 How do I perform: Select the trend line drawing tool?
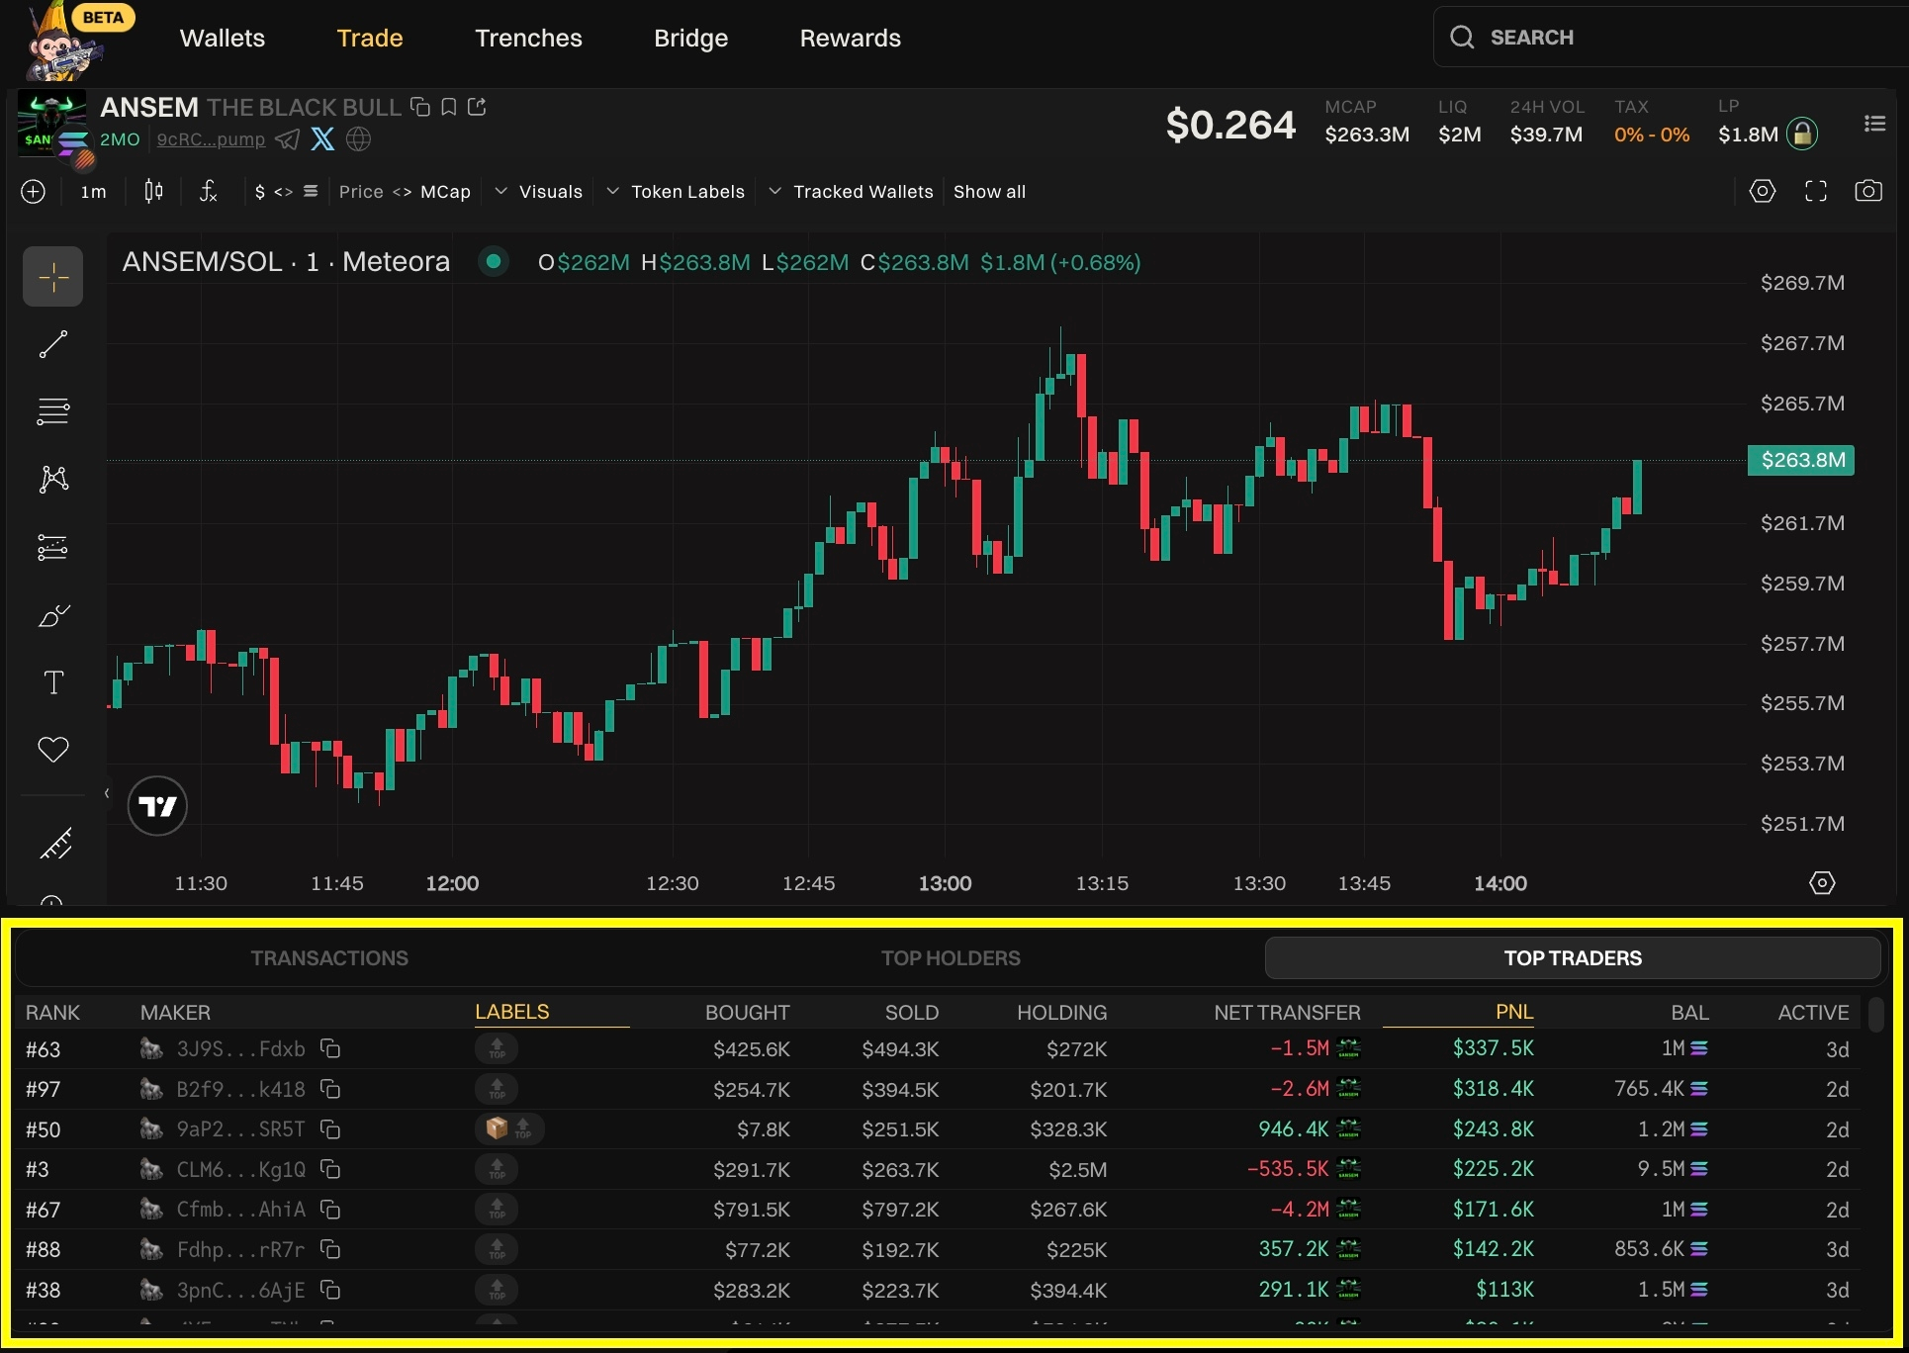click(53, 344)
